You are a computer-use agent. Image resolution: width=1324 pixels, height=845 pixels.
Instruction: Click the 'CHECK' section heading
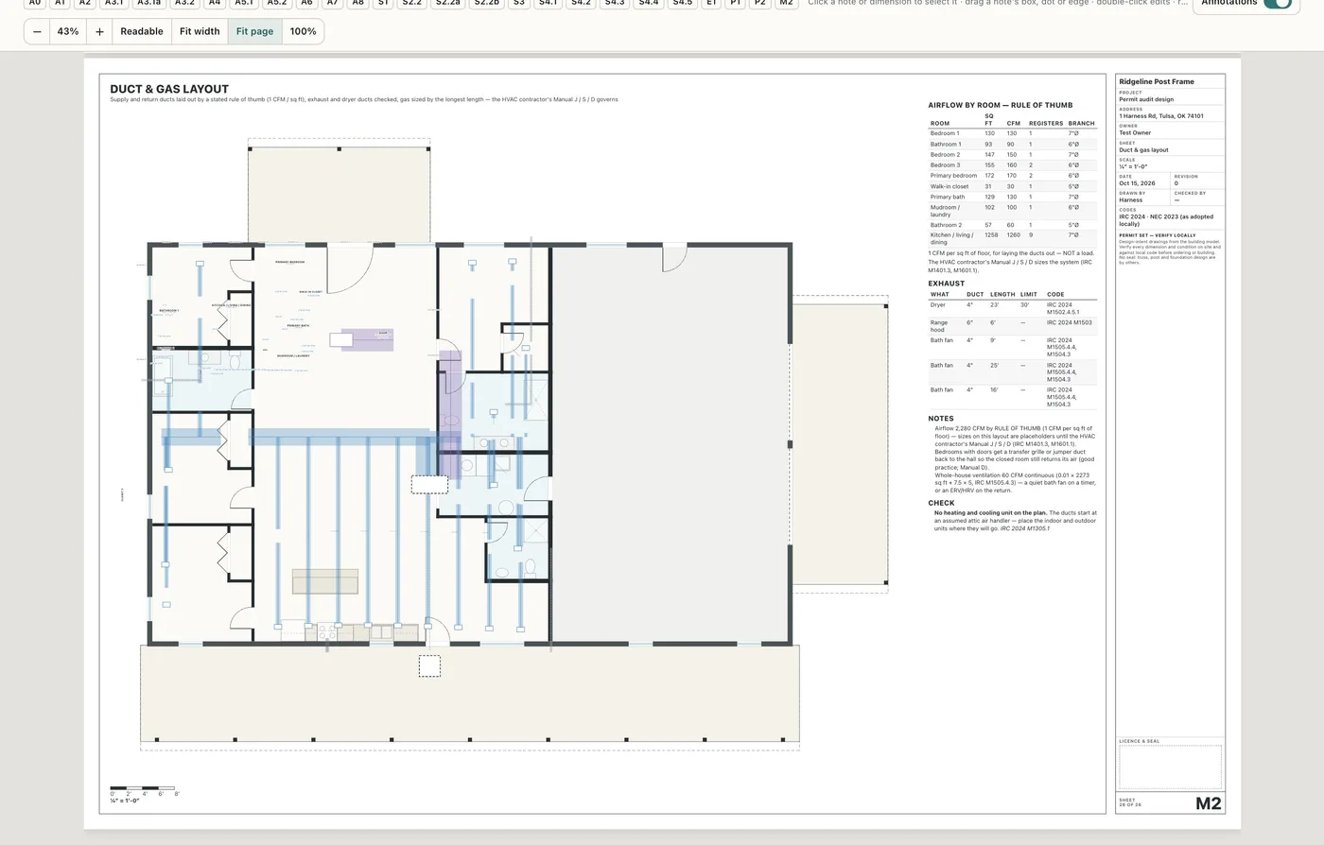(941, 503)
